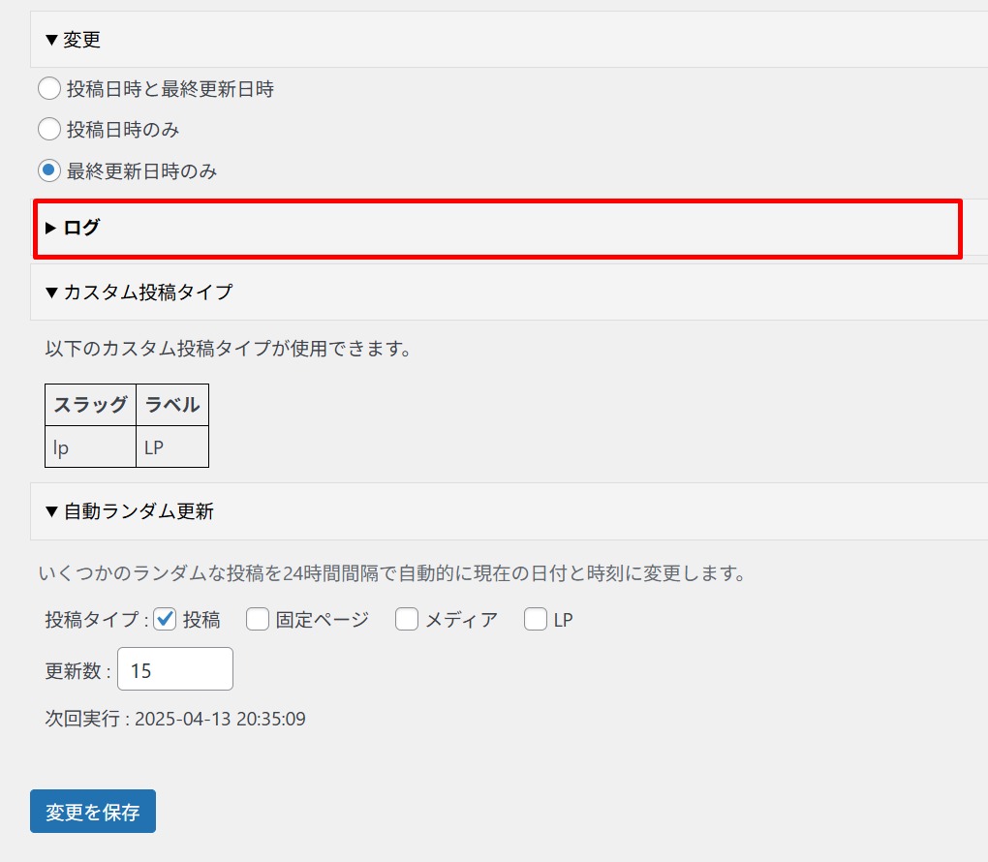Click the 以下のカスタム投稿タイプが使用できます text
988x862 pixels.
click(228, 349)
